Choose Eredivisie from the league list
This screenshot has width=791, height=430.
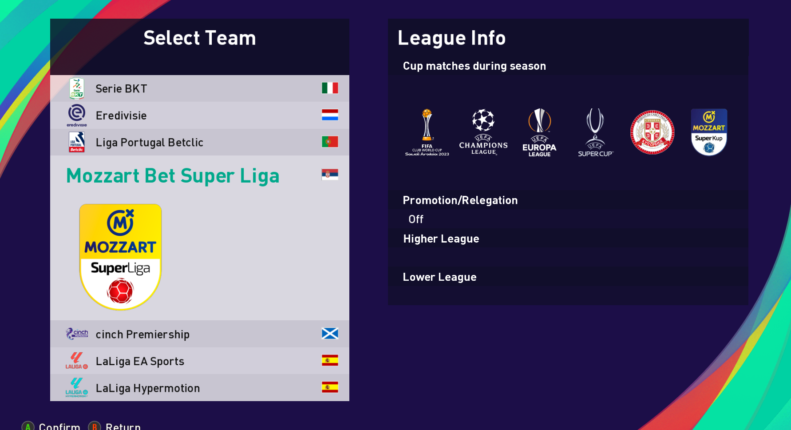[200, 115]
